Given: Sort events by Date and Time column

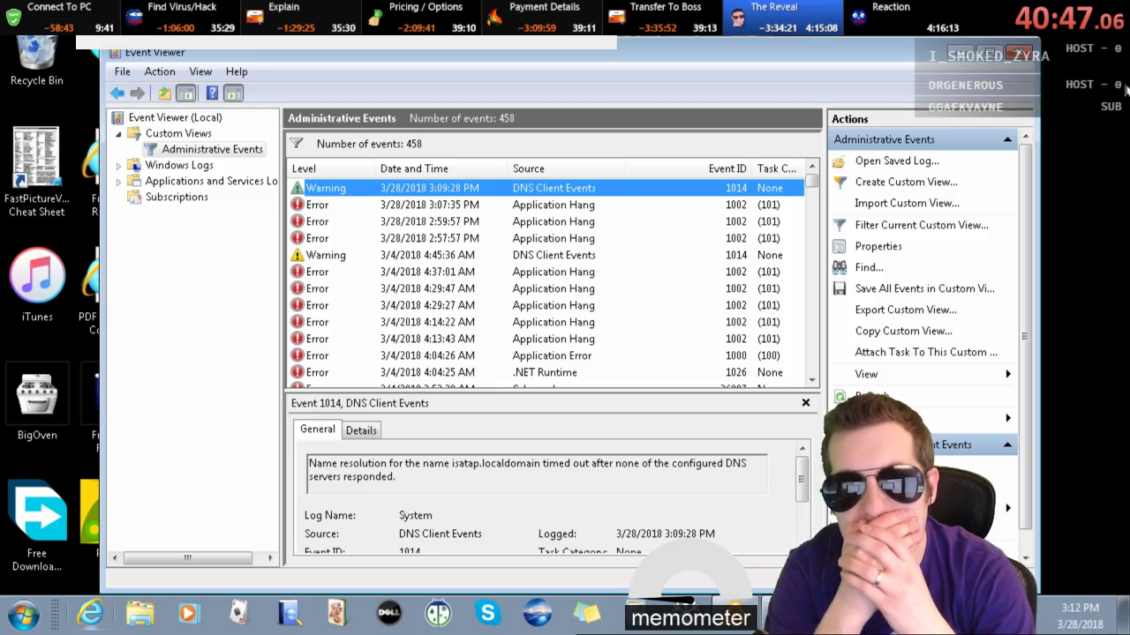Looking at the screenshot, I should coord(441,168).
